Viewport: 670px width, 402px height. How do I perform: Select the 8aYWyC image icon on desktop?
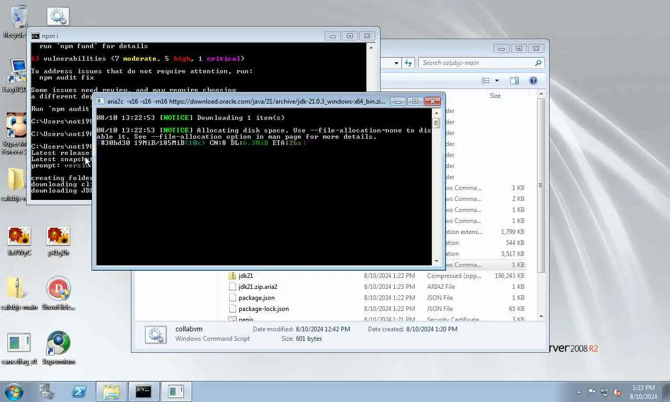(x=19, y=236)
